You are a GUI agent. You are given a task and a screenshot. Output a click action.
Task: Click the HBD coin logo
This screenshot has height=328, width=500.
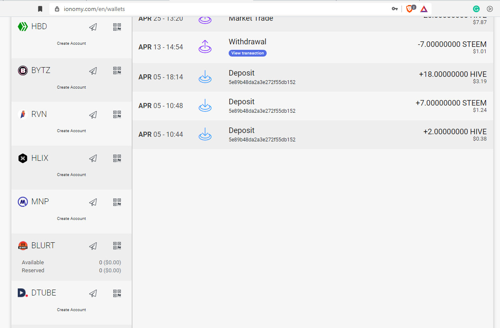(x=23, y=27)
